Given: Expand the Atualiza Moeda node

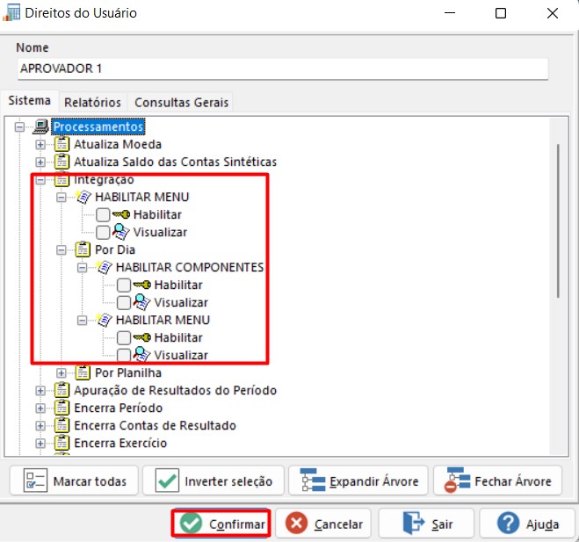Looking at the screenshot, I should [x=40, y=144].
